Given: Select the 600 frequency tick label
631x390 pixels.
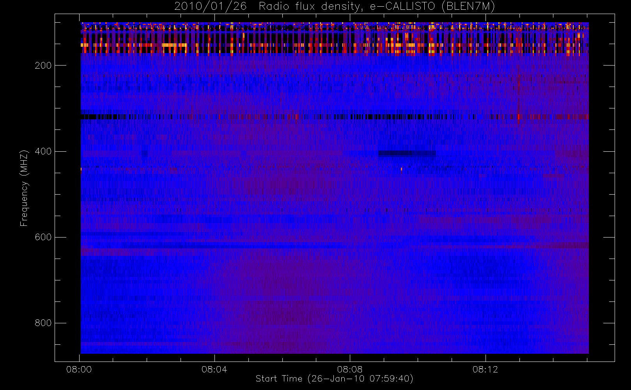Looking at the screenshot, I should coord(43,237).
